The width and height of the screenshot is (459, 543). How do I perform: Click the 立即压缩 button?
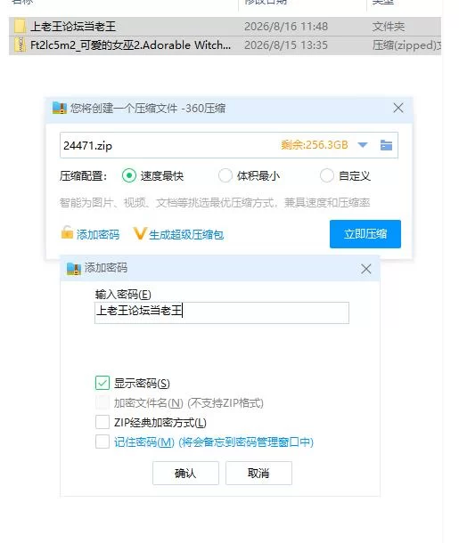point(365,234)
